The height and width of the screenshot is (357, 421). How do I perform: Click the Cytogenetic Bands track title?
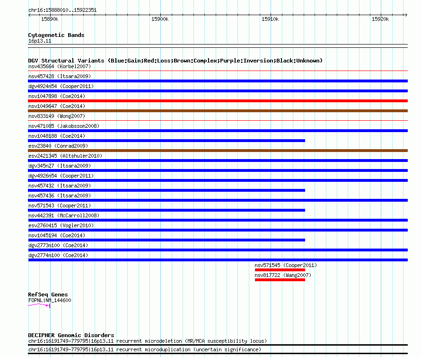pyautogui.click(x=56, y=35)
